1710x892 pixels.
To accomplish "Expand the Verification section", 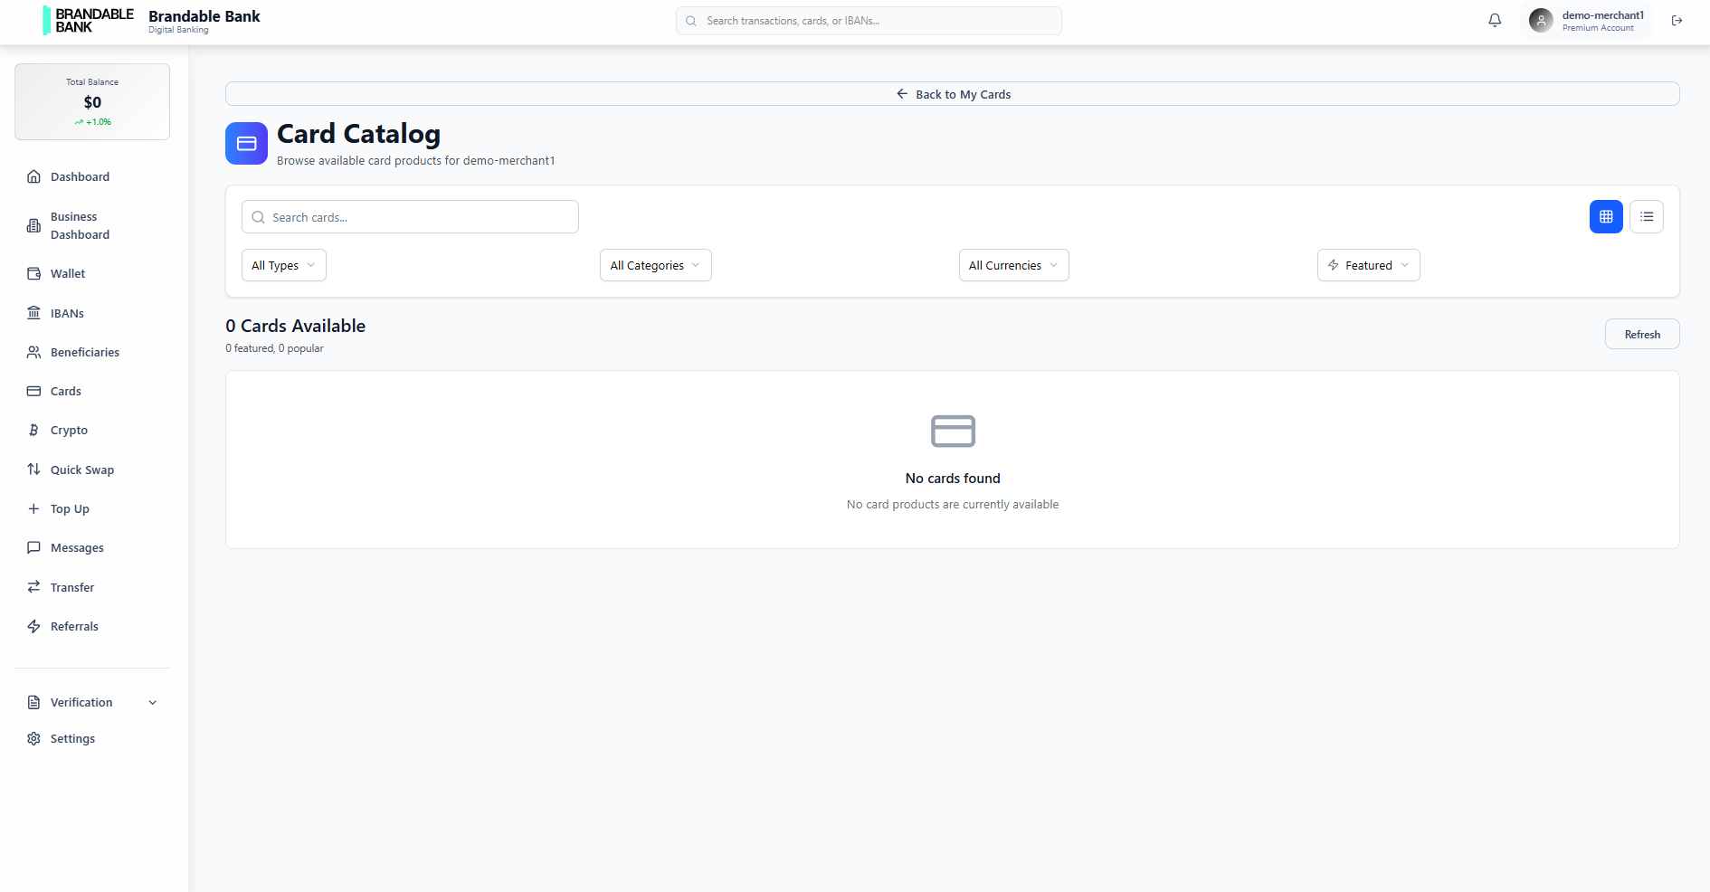I will [90, 702].
